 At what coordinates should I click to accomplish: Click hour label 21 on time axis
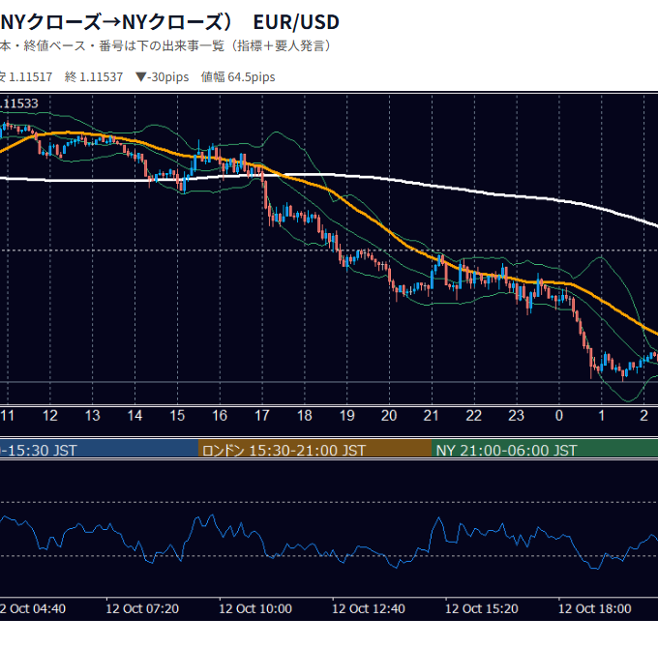[x=432, y=416]
